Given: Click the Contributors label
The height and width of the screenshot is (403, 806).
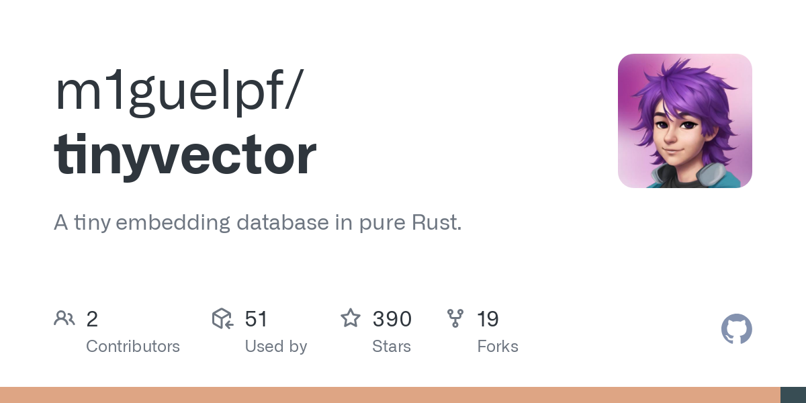Looking at the screenshot, I should click(x=133, y=347).
